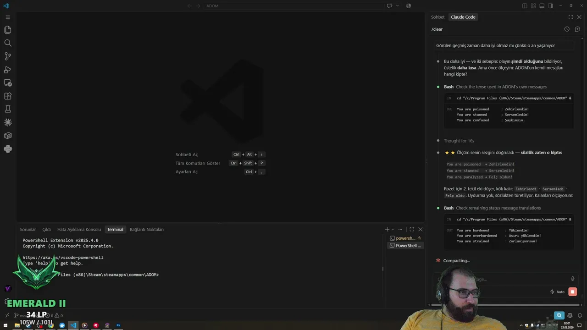The width and height of the screenshot is (587, 330).
Task: Open the VS Code icon in the taskbar
Action: pos(73,325)
